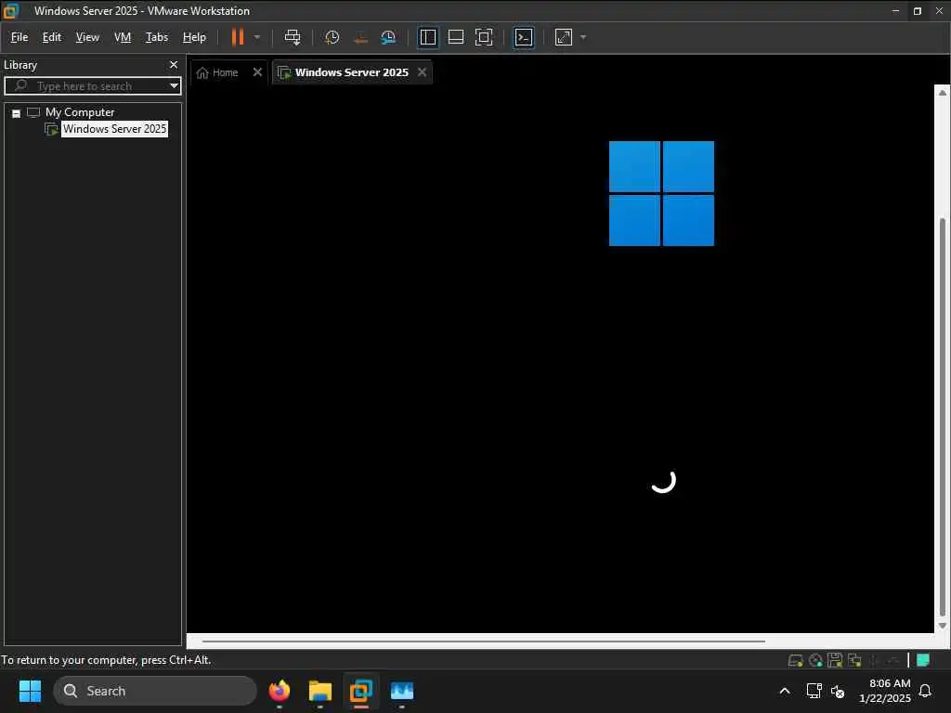Click the hard disk status icon
The height and width of the screenshot is (713, 951).
point(795,660)
